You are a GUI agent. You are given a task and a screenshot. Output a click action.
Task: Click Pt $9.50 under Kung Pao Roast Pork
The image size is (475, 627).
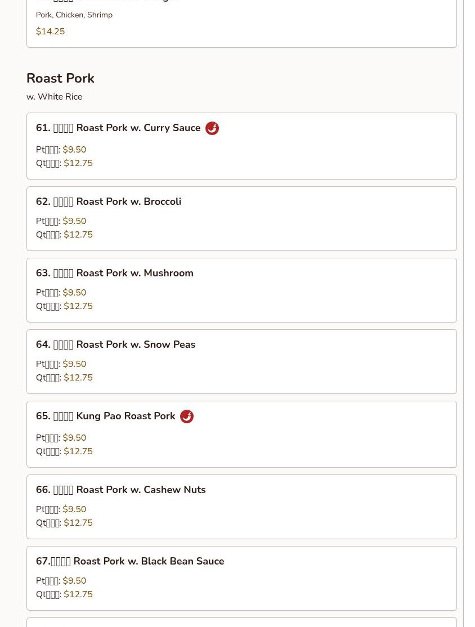click(x=74, y=438)
